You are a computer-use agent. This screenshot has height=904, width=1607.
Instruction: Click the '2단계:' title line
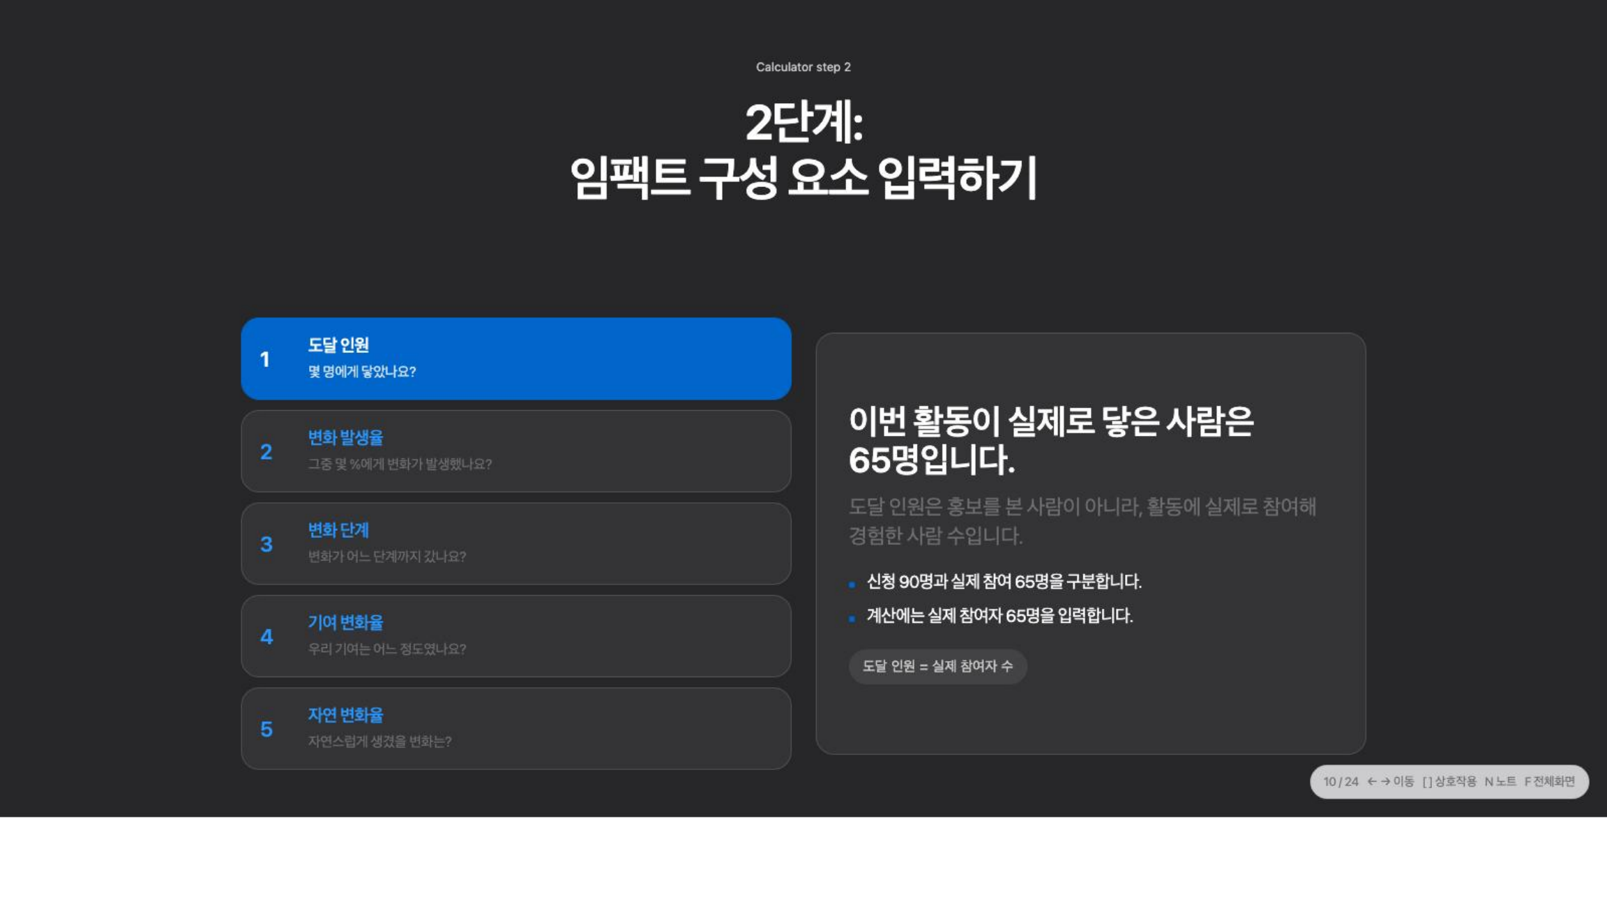point(803,123)
